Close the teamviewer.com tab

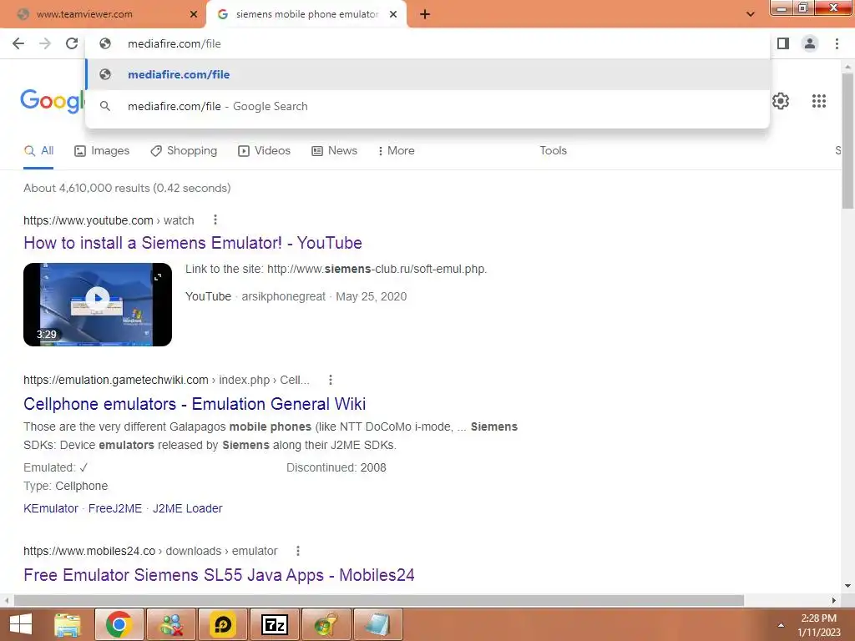point(194,15)
